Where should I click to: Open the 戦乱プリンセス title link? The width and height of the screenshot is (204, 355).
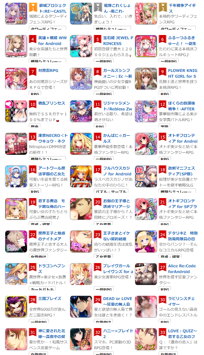point(51,103)
